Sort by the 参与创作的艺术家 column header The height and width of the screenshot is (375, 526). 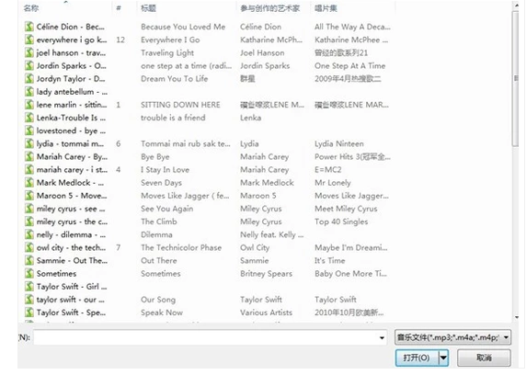(x=270, y=8)
